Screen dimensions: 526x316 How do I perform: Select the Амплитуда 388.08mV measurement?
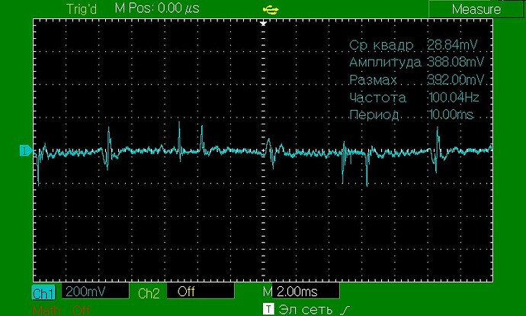click(415, 63)
